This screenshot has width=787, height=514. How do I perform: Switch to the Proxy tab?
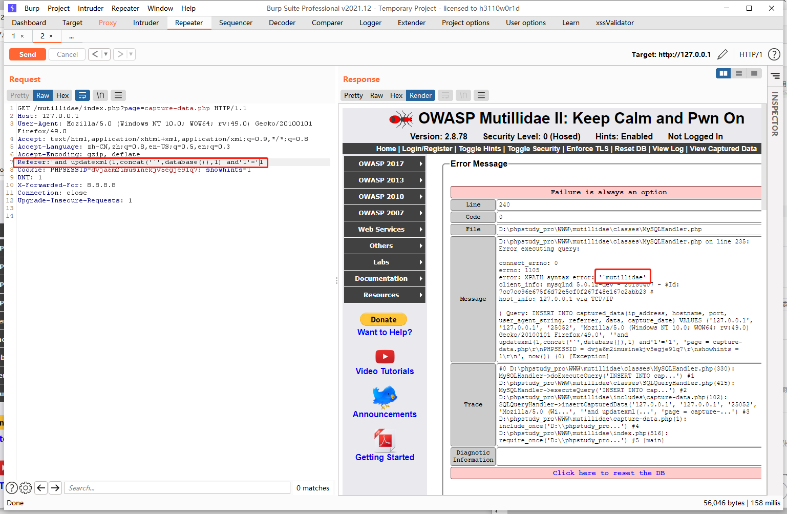pos(108,23)
